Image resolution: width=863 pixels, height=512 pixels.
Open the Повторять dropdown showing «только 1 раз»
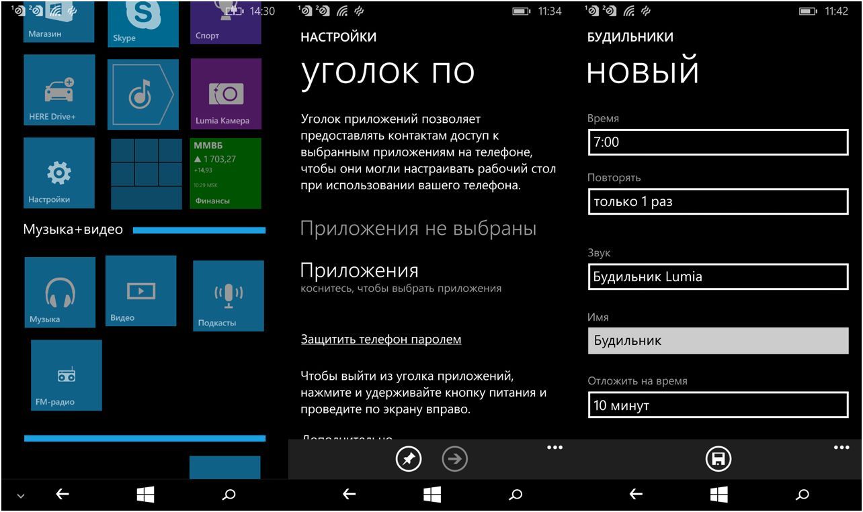tap(717, 201)
